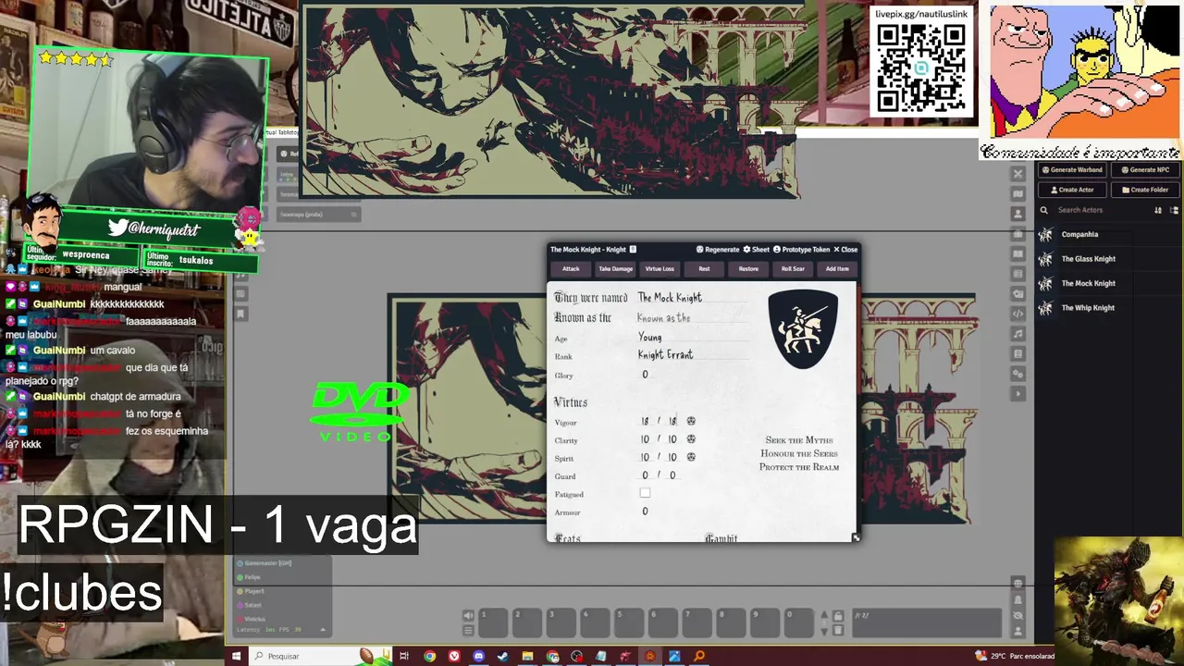Open the Companhia actor entry

1108,235
